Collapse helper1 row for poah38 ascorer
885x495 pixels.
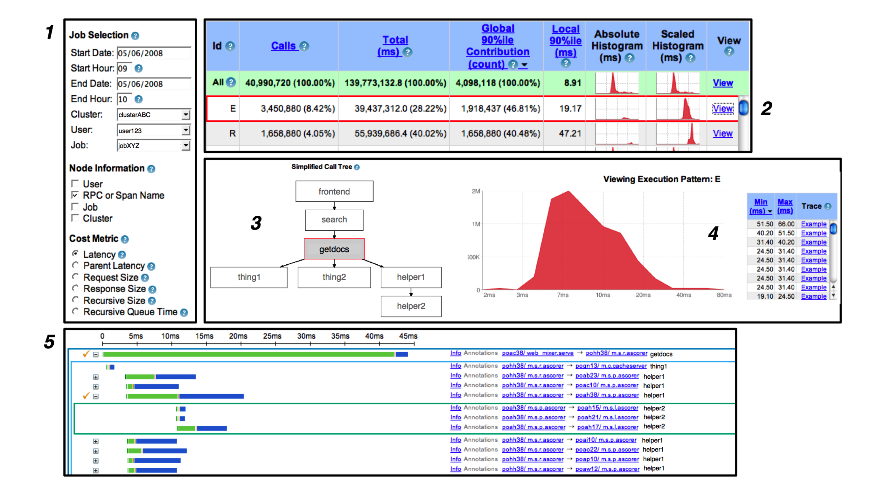96,397
